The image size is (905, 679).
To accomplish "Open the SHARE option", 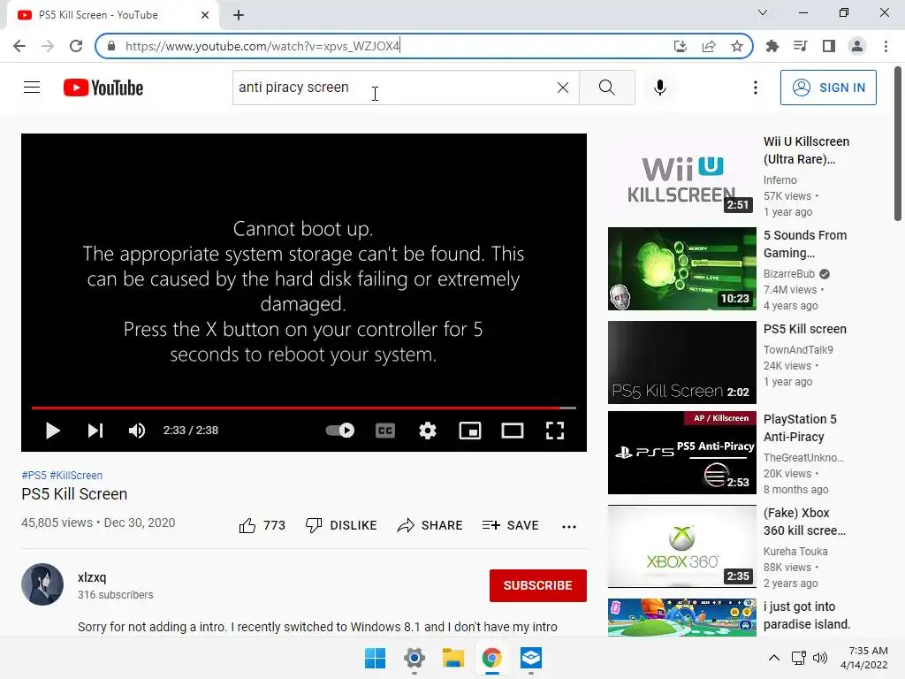I will pyautogui.click(x=430, y=525).
